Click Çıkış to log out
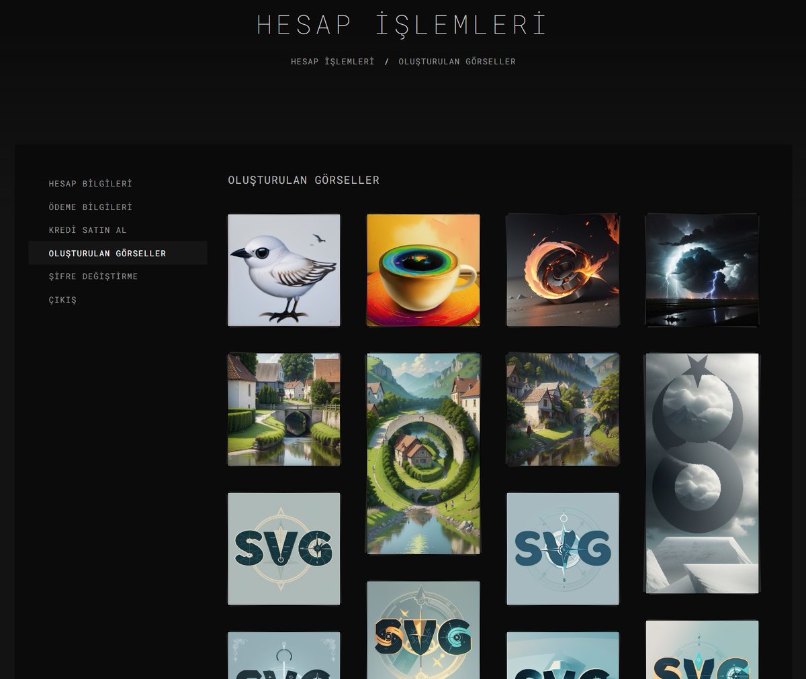 [x=118, y=299]
